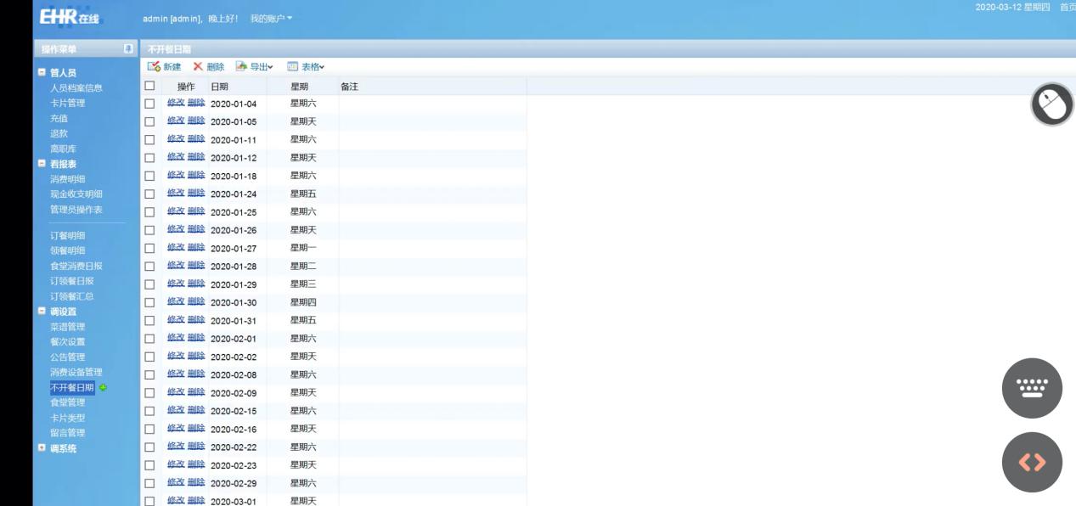The width and height of the screenshot is (1076, 506).
Task: Expand the 调系统 tree section
Action: (42, 448)
